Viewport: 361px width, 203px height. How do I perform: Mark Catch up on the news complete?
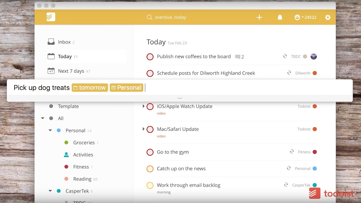click(150, 169)
